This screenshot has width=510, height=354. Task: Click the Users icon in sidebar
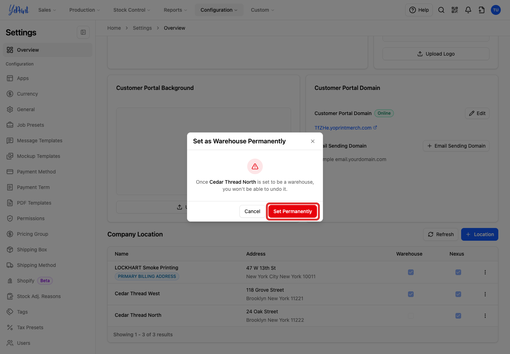tap(10, 343)
